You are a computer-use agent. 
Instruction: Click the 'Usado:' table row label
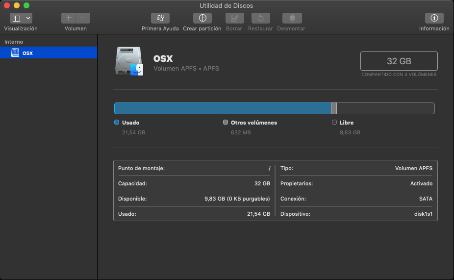pos(127,214)
